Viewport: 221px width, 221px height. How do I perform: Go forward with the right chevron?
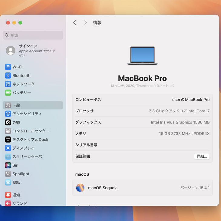86,22
